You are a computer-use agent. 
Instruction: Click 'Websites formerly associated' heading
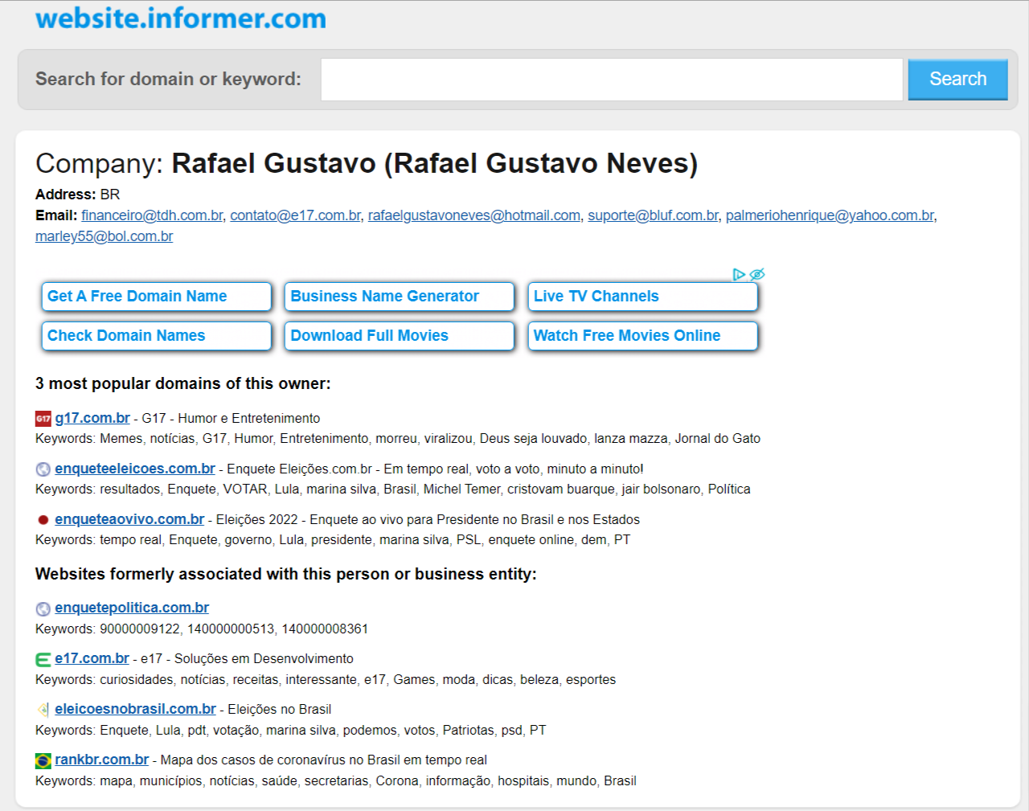[x=286, y=574]
